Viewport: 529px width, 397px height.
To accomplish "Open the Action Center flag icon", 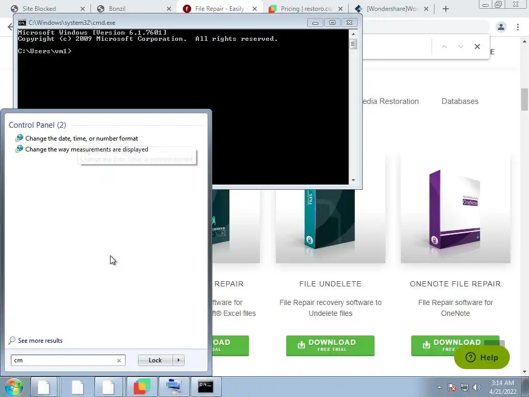I will (x=452, y=387).
